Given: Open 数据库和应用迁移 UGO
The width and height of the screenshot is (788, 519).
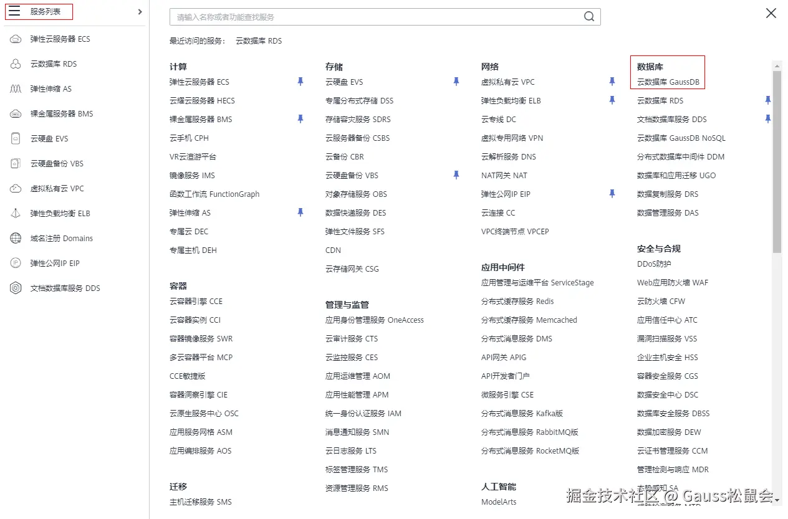Looking at the screenshot, I should click(676, 176).
